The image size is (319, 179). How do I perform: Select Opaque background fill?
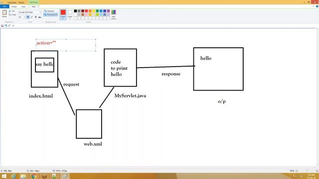49,11
